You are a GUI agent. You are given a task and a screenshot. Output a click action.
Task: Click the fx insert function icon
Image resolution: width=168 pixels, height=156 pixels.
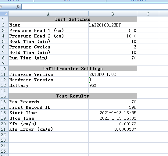point(18,7)
